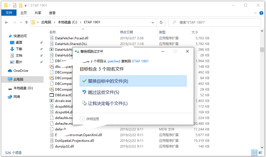The height and width of the screenshot is (157, 266).
Task: Open the 共享 ribbon tab
Action: pos(38,13)
